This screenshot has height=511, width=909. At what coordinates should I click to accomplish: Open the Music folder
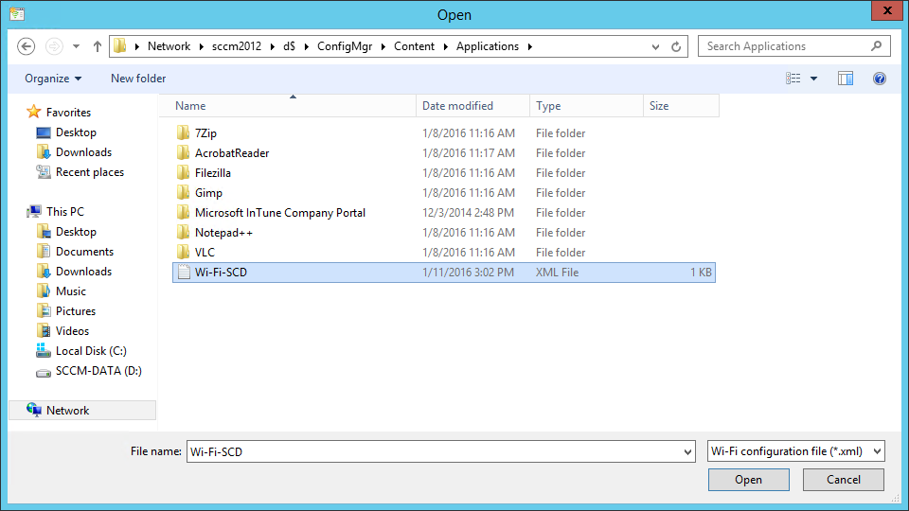coord(70,291)
